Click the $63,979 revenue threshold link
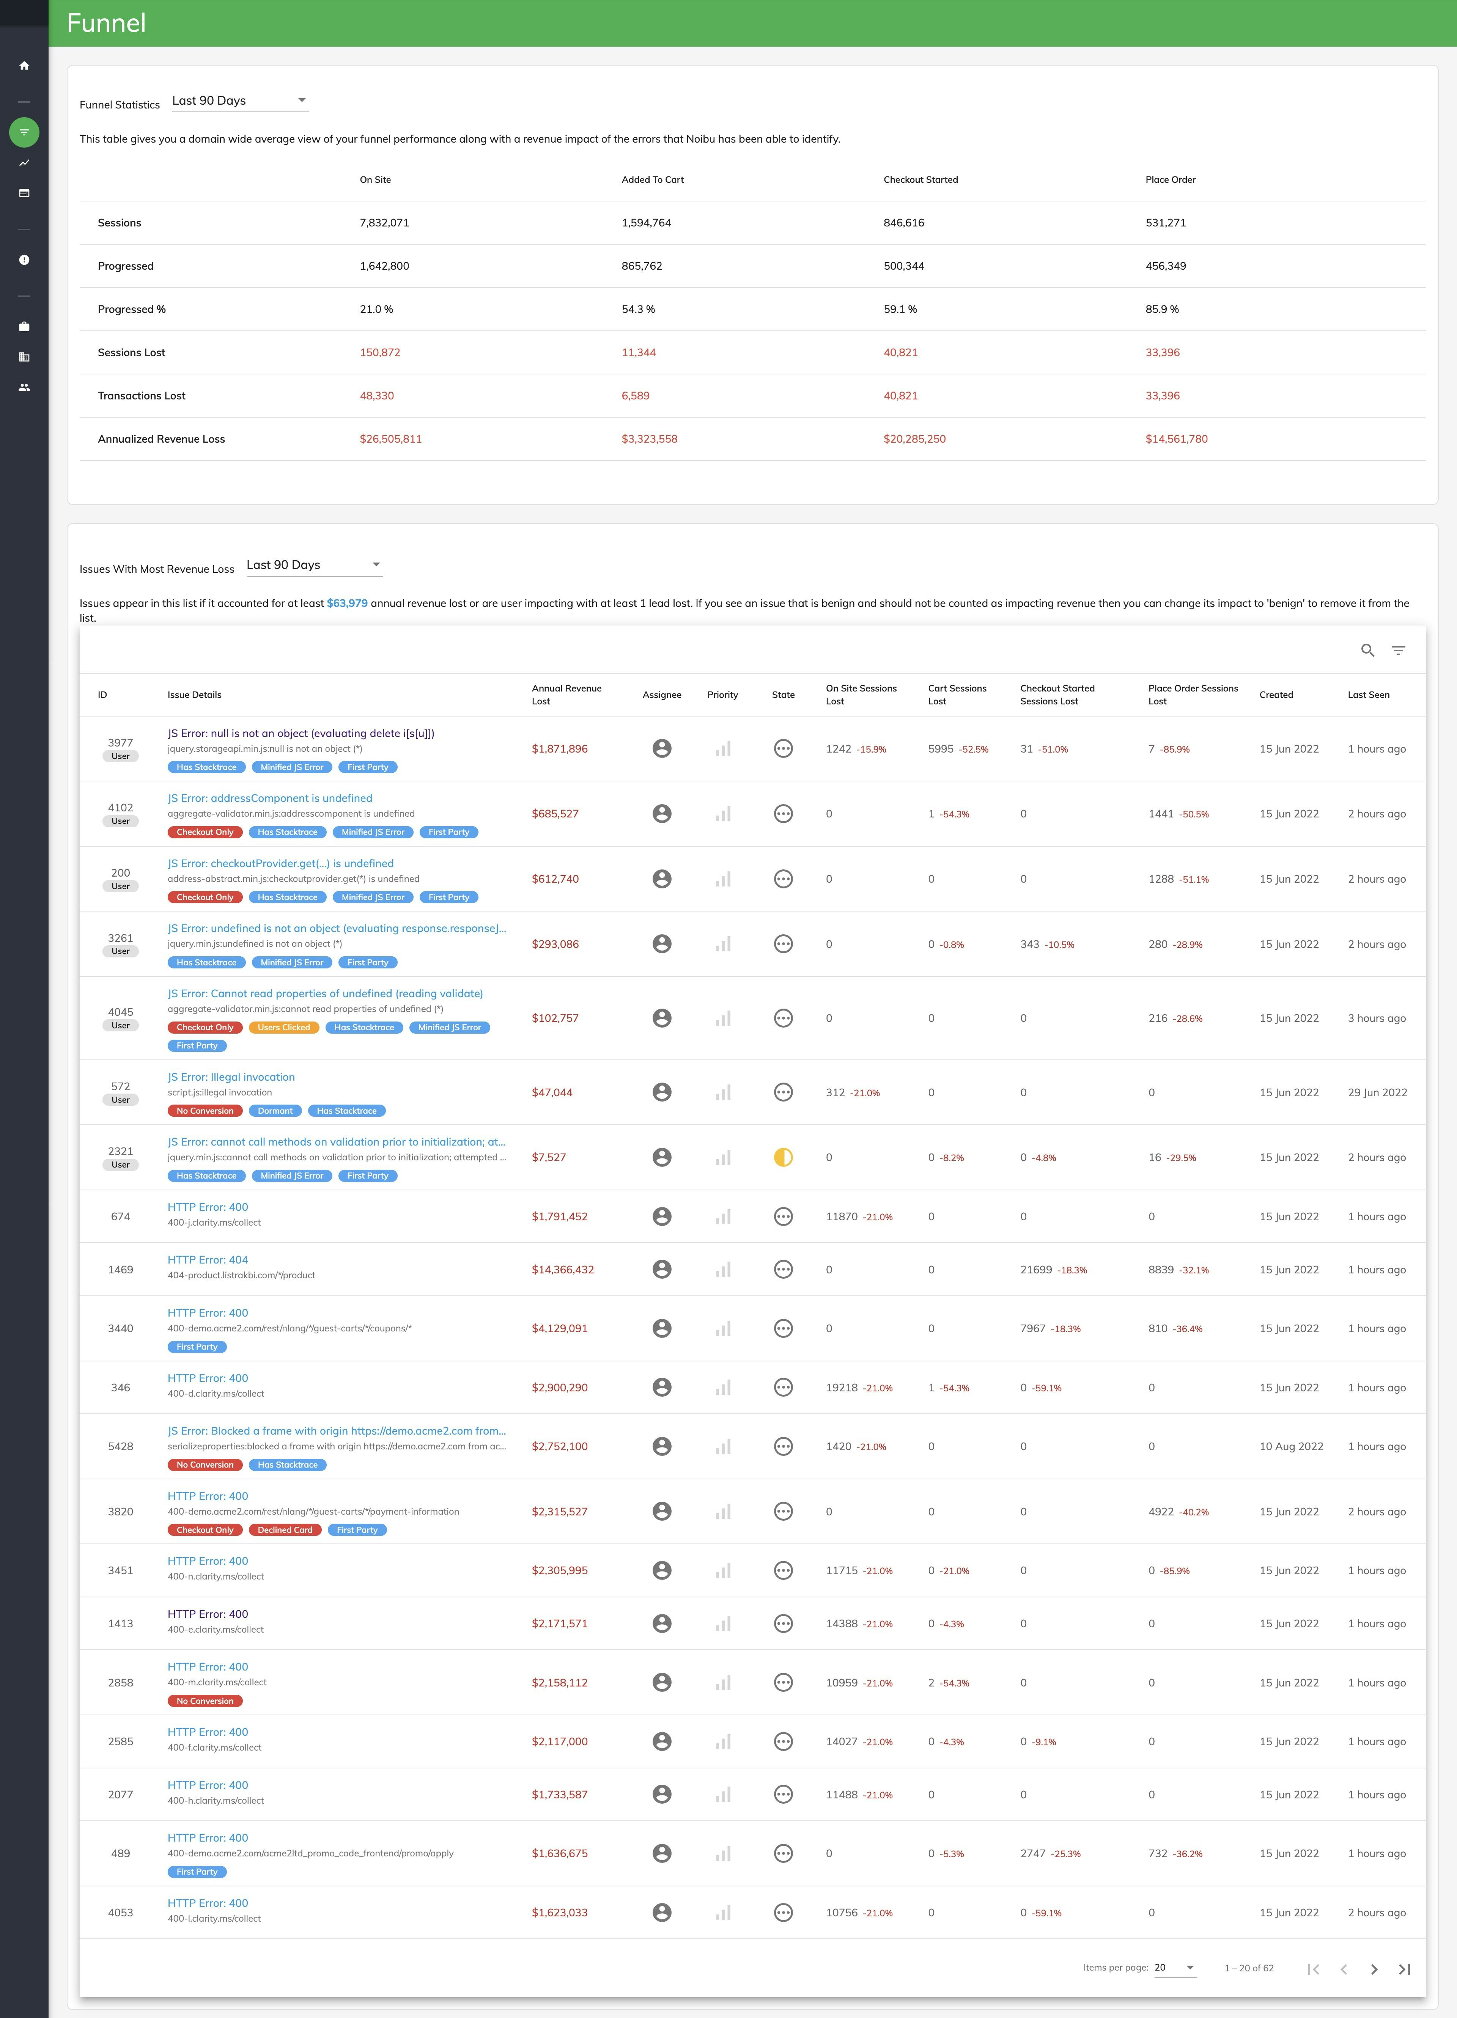Viewport: 1457px width, 2018px height. click(x=347, y=602)
